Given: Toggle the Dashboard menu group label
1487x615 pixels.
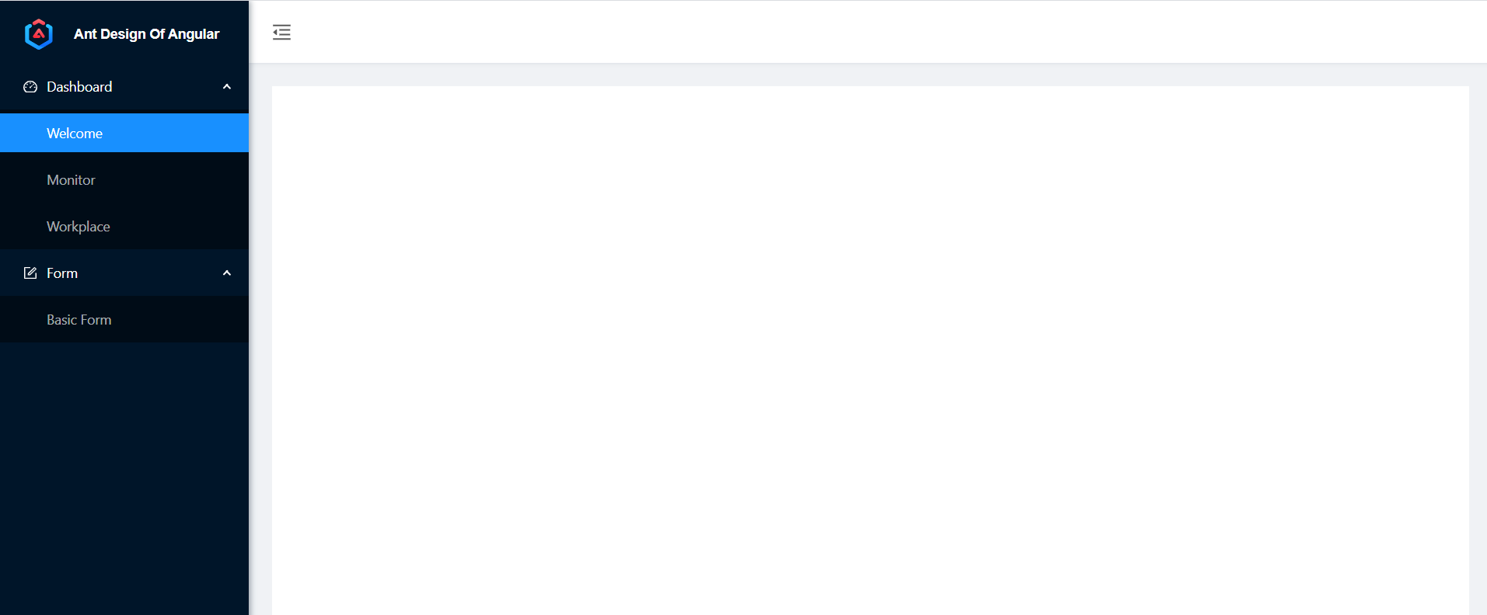Looking at the screenshot, I should click(x=79, y=87).
